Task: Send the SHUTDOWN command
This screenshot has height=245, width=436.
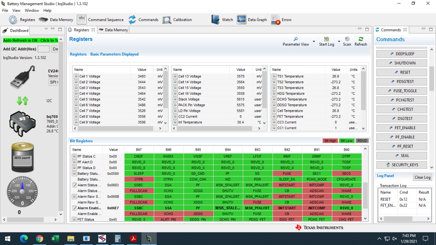Action: [402, 63]
